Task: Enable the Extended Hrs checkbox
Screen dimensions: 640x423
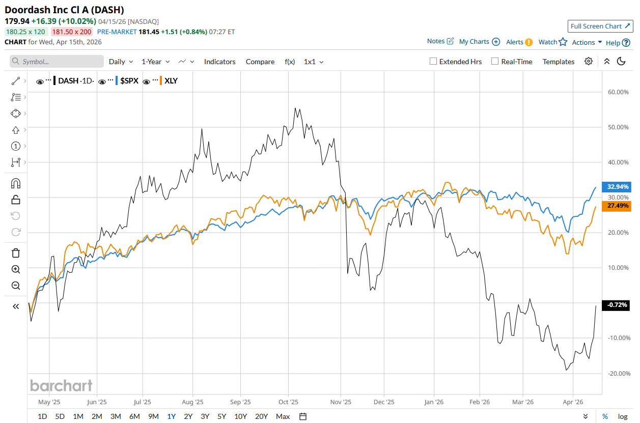Action: 433,61
